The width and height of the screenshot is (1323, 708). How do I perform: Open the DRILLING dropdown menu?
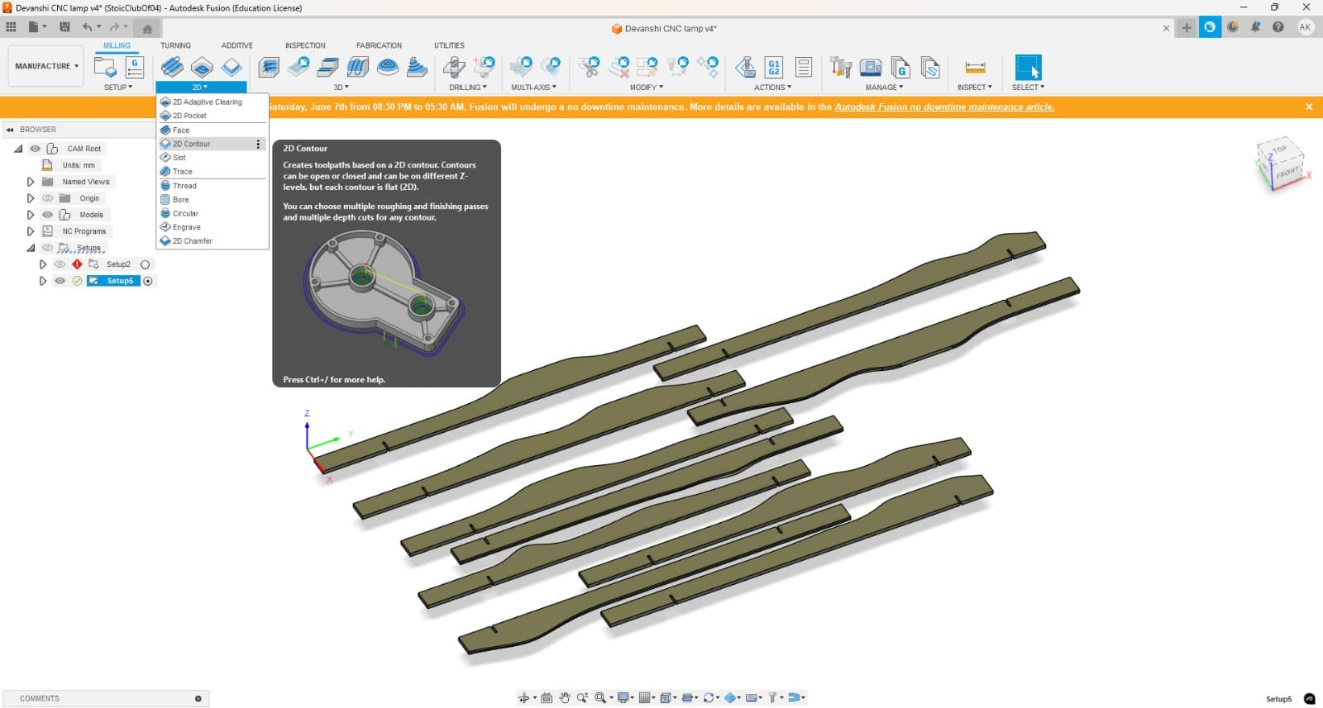pyautogui.click(x=468, y=87)
